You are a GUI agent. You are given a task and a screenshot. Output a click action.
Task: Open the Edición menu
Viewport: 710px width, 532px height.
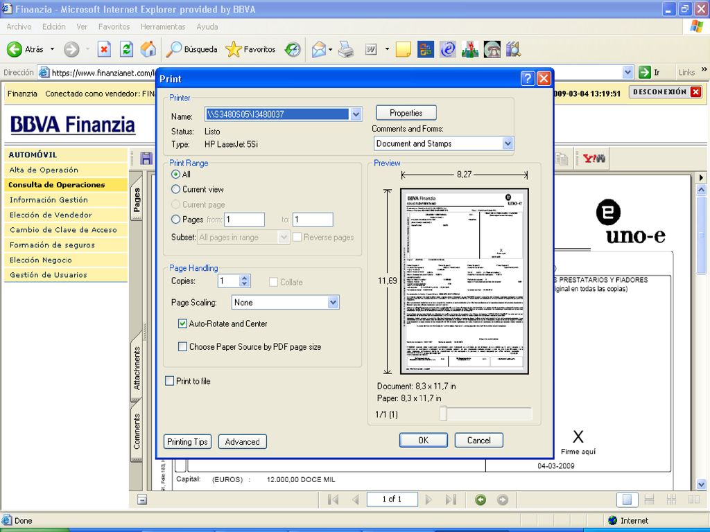point(54,27)
